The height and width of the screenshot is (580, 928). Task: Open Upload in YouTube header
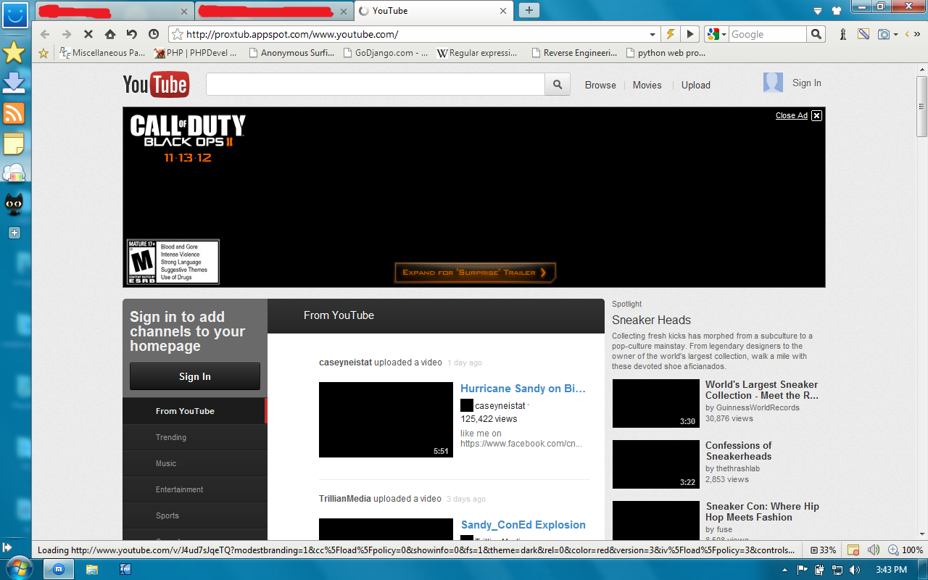click(x=696, y=85)
